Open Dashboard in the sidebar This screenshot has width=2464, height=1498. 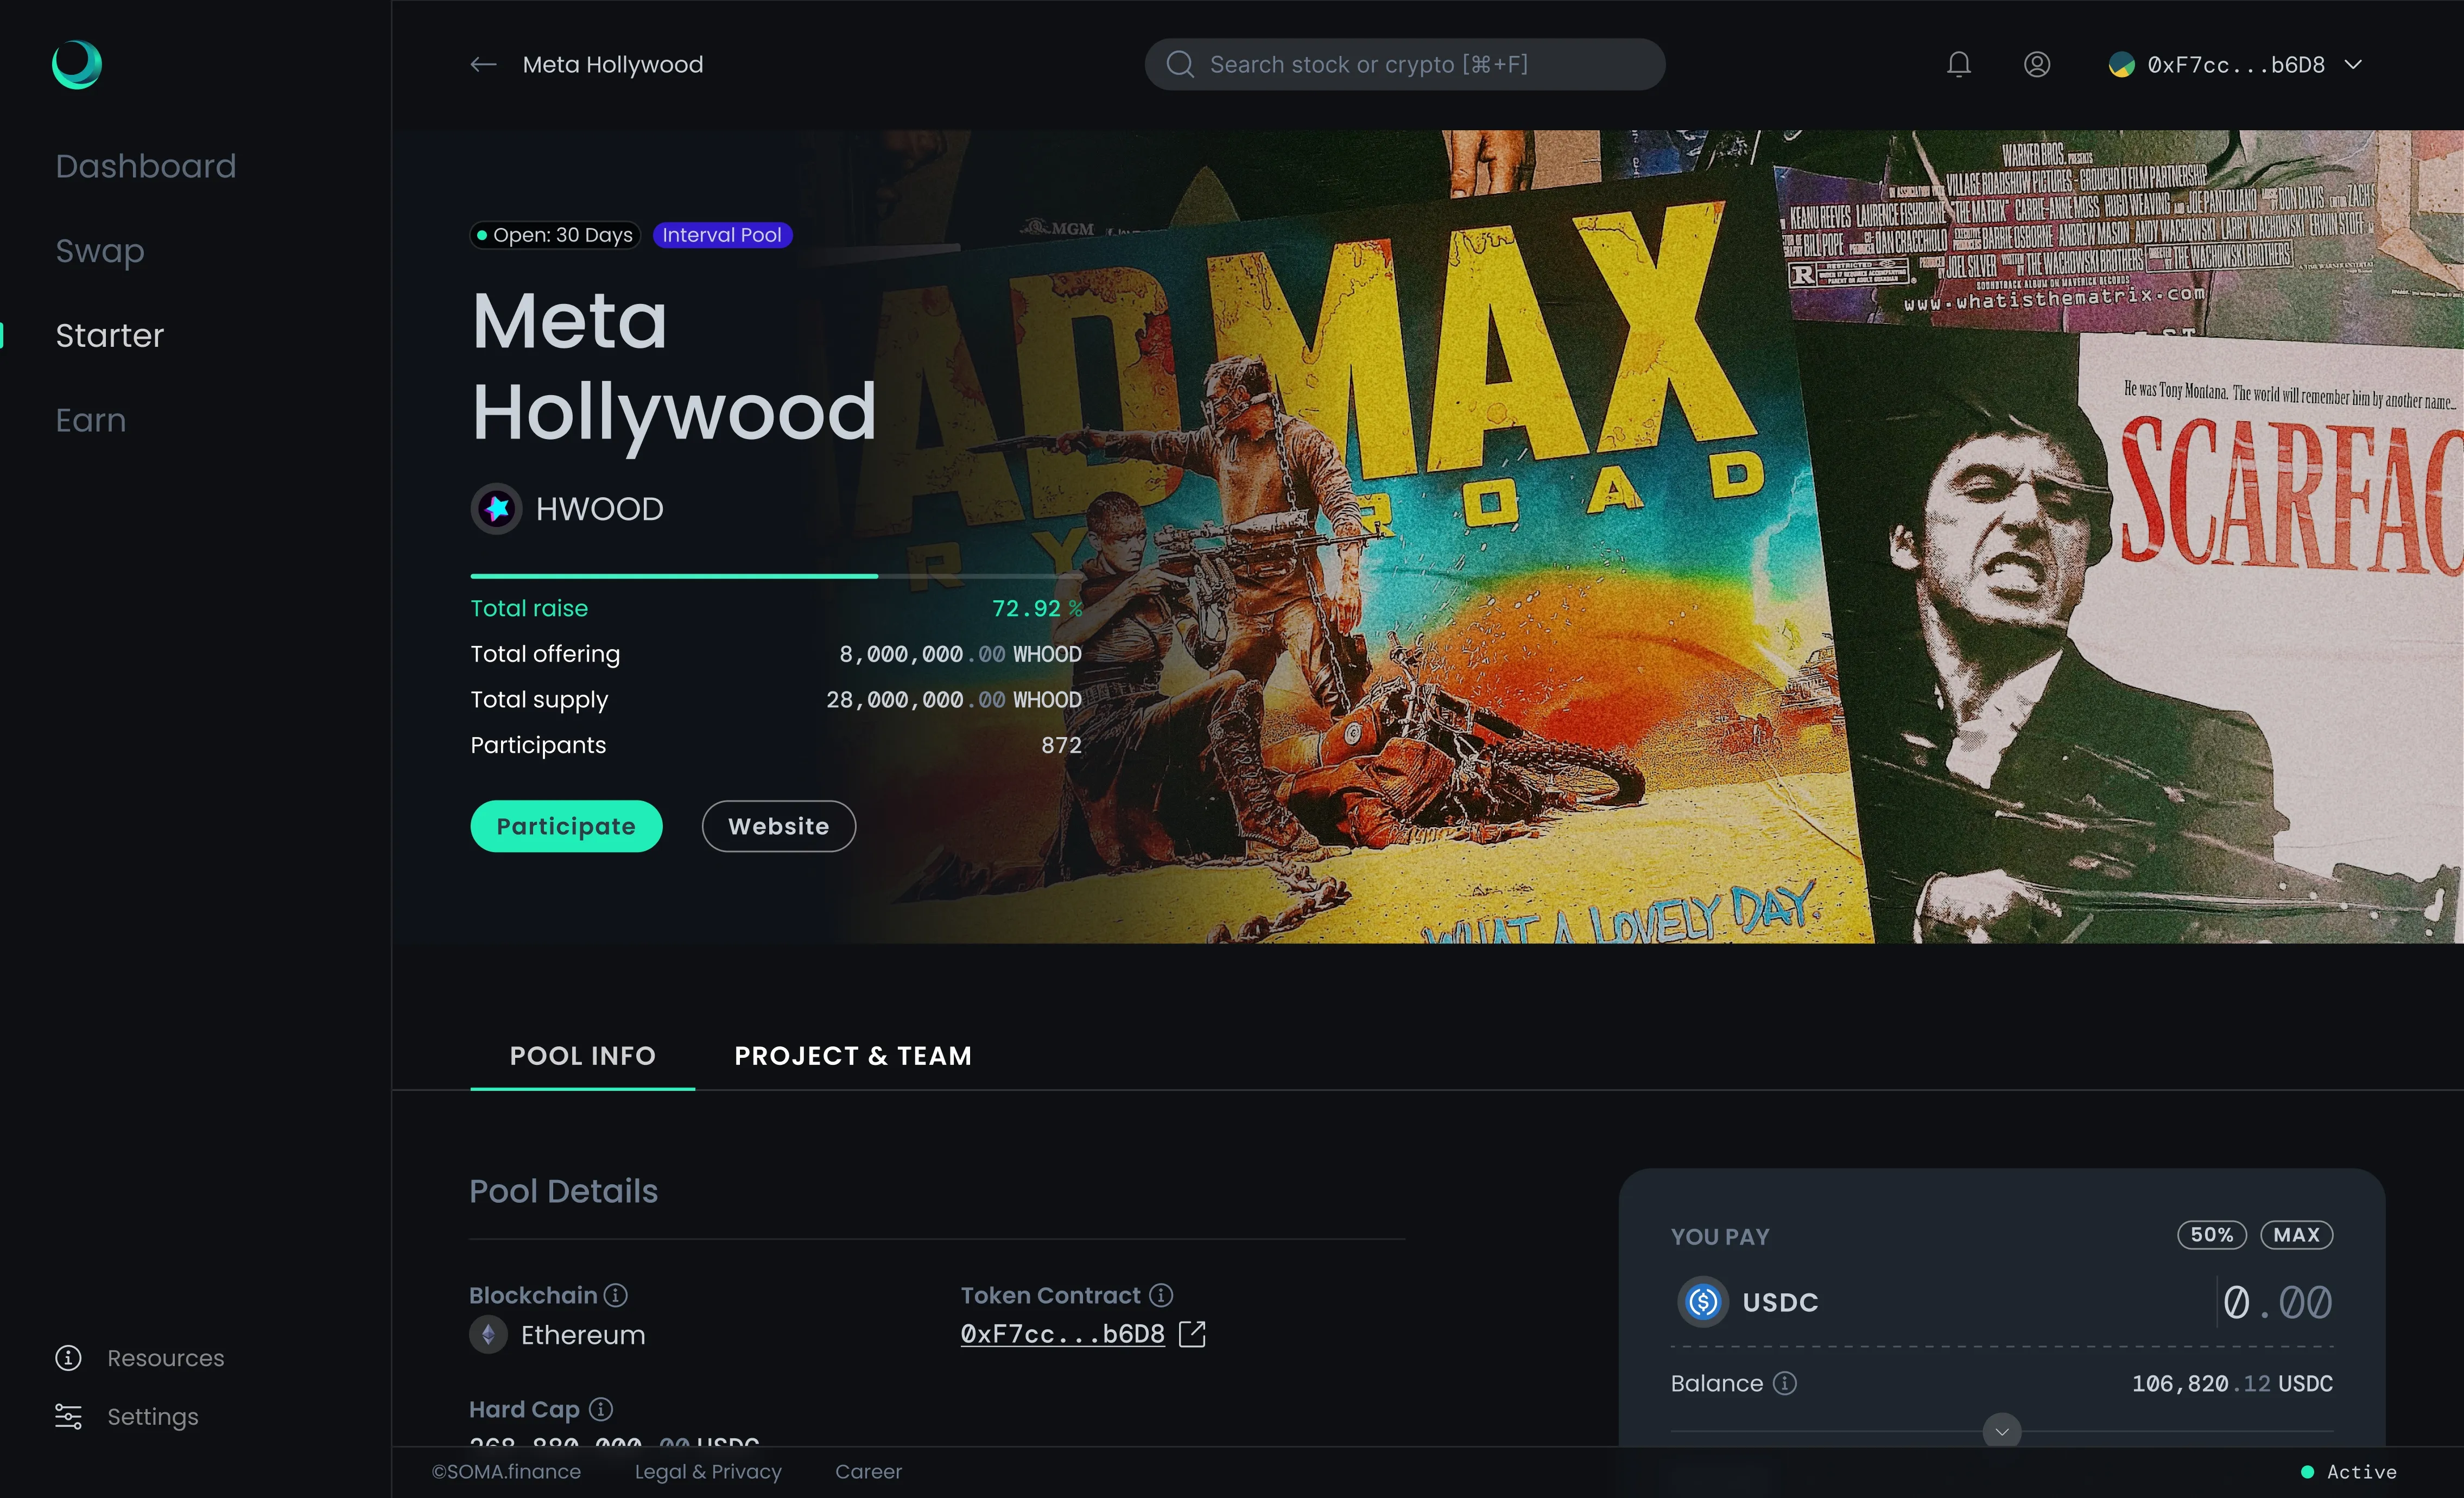[146, 166]
